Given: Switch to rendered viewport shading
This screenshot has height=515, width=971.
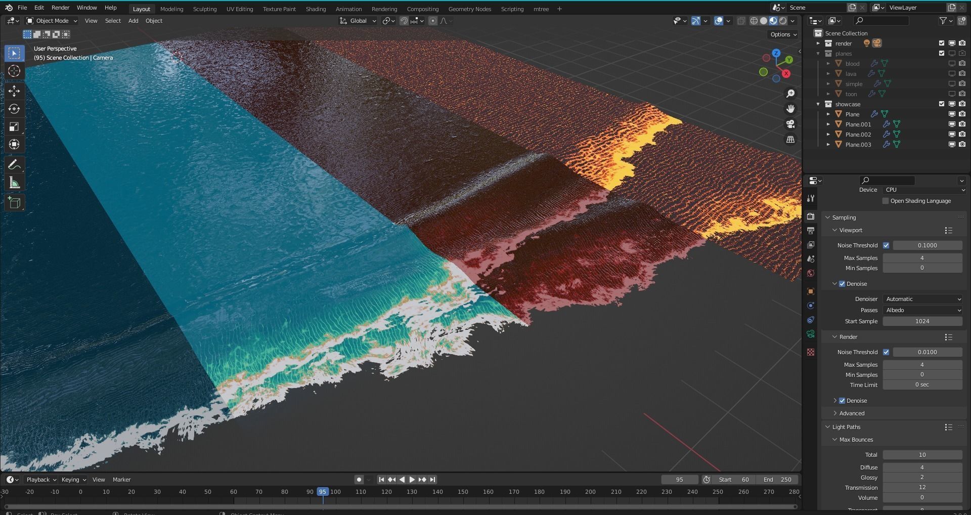Looking at the screenshot, I should click(783, 21).
